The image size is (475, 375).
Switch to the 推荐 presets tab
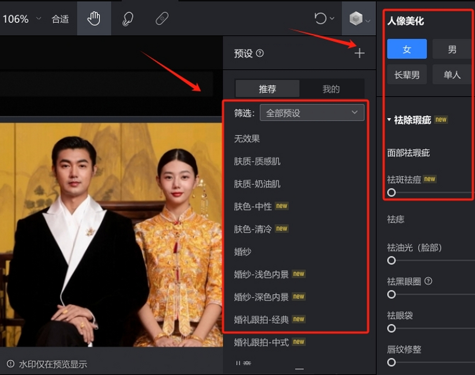(268, 89)
